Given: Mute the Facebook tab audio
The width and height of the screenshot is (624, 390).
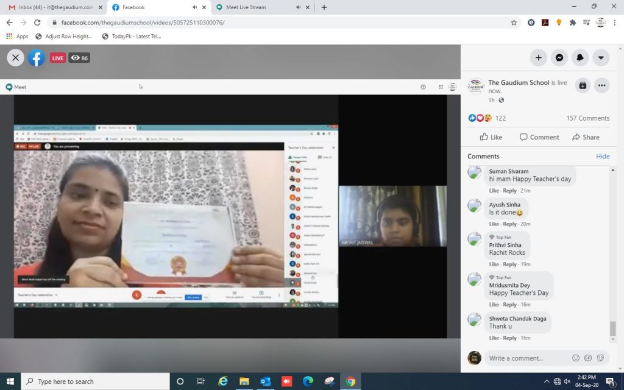Looking at the screenshot, I should coord(194,7).
